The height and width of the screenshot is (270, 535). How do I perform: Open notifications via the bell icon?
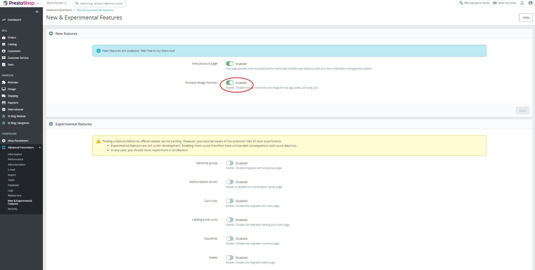pyautogui.click(x=522, y=3)
